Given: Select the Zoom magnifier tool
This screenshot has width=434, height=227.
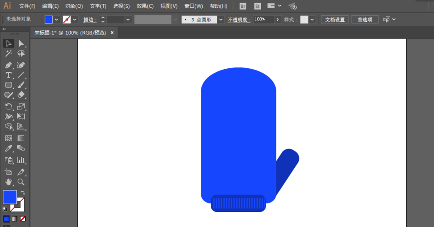Looking at the screenshot, I should pyautogui.click(x=21, y=182).
